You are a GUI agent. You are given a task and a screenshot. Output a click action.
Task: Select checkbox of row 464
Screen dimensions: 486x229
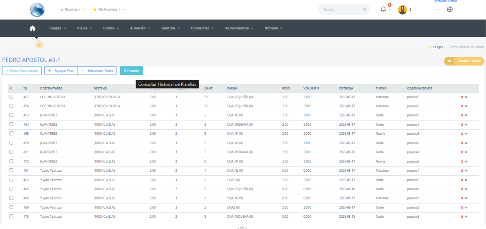click(x=11, y=124)
